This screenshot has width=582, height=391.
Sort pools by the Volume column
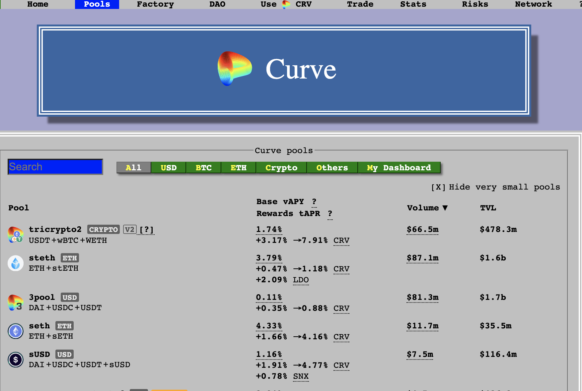(x=427, y=208)
